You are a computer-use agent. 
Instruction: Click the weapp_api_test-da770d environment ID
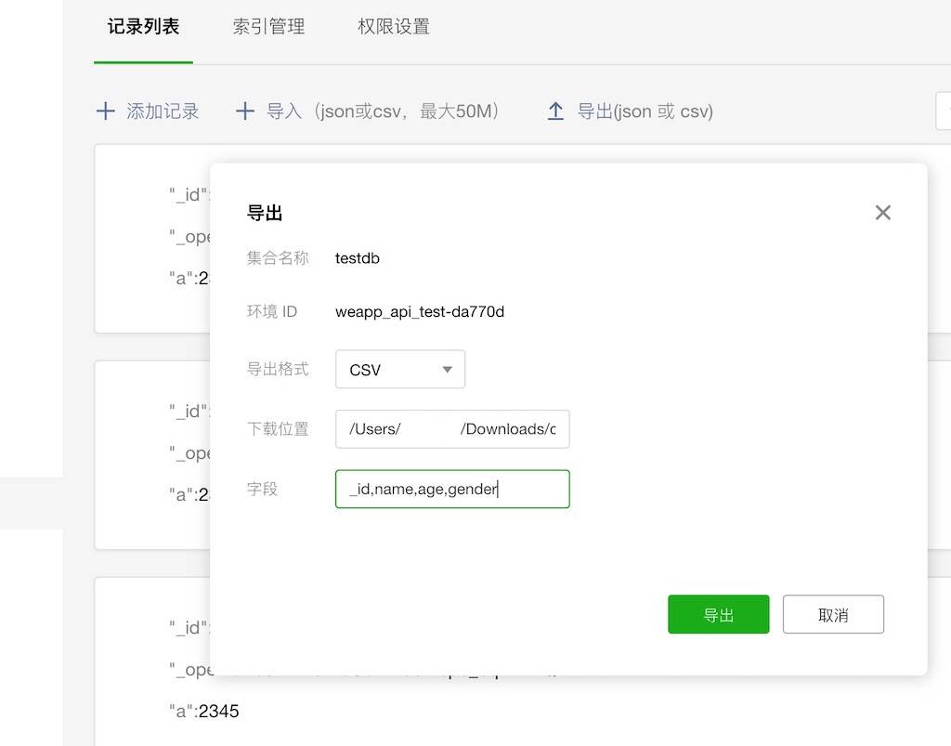click(420, 312)
